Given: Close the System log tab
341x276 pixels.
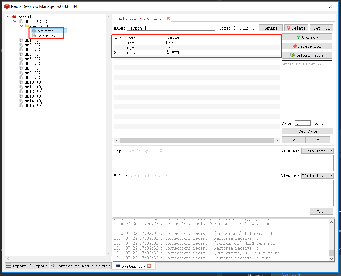Looking at the screenshot, I should click(x=149, y=266).
